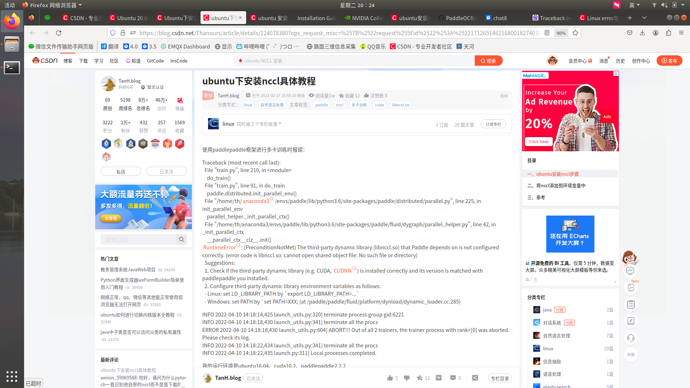Open the Files app in the dock
Screen dimensions: 690x388
point(12,45)
